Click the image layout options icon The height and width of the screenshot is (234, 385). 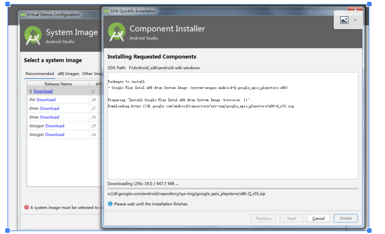tap(344, 20)
